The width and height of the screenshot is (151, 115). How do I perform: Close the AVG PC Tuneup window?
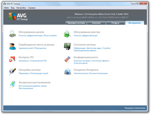pos(143,3)
